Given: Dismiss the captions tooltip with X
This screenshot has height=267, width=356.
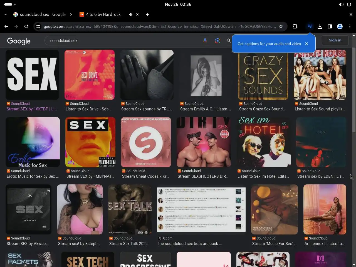Looking at the screenshot, I should pos(306,44).
